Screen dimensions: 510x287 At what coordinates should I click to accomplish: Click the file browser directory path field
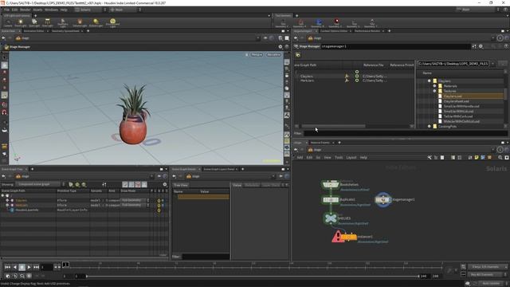click(453, 64)
